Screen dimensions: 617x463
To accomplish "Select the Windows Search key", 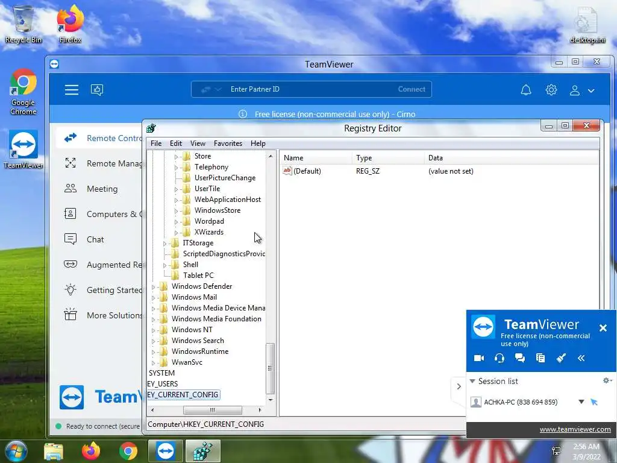I will tap(198, 341).
